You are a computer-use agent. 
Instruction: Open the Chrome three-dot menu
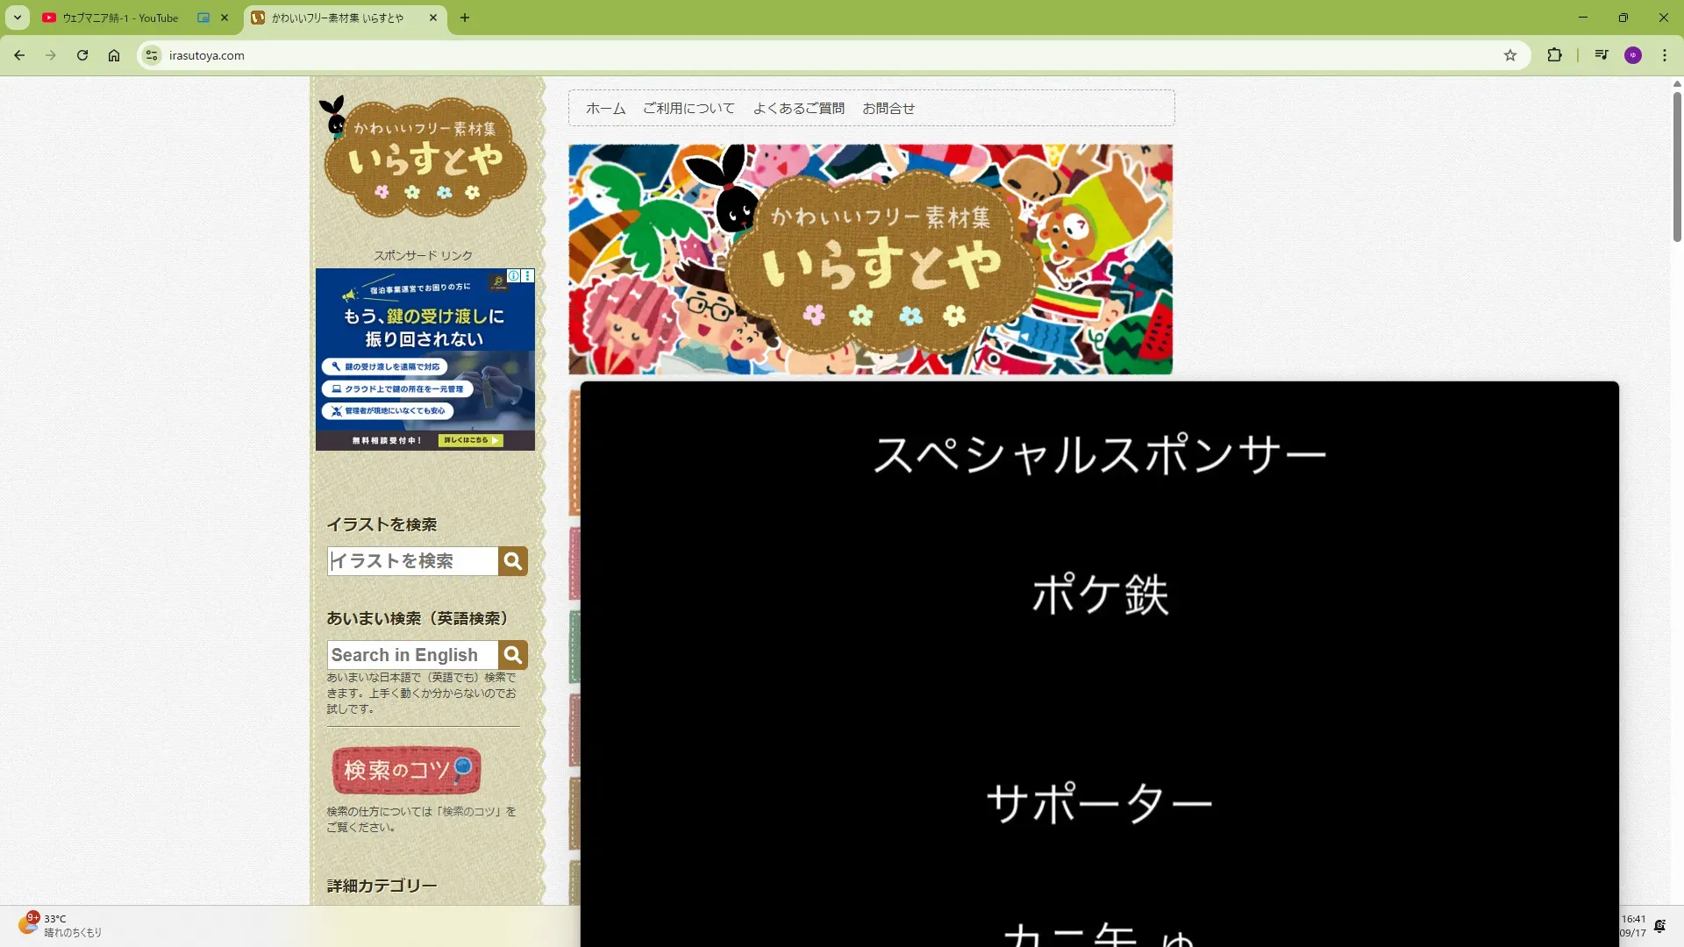click(1665, 55)
